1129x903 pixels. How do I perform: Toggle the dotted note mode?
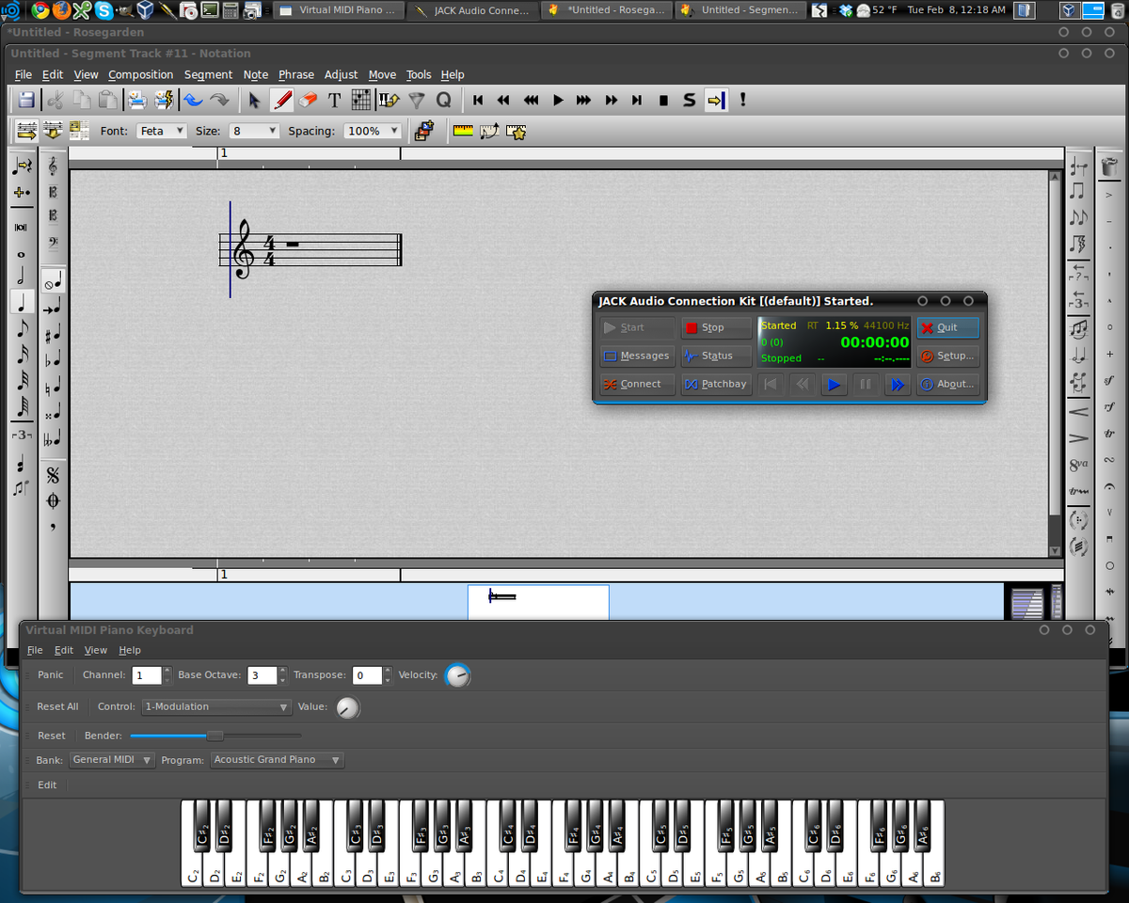[x=22, y=192]
